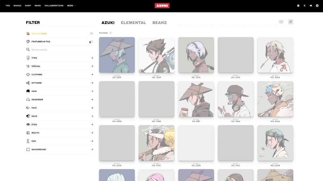Click the icon beside NECK
323x181 pixels.
click(28, 116)
